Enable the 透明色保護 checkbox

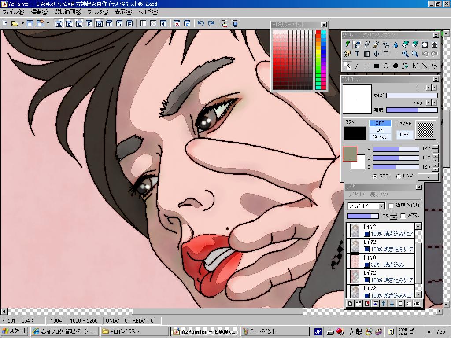[391, 206]
